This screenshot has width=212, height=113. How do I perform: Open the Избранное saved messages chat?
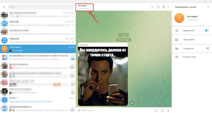38,40
